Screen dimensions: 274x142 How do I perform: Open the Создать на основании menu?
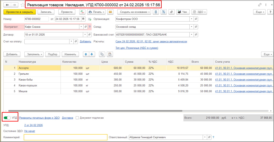[x=134, y=12]
